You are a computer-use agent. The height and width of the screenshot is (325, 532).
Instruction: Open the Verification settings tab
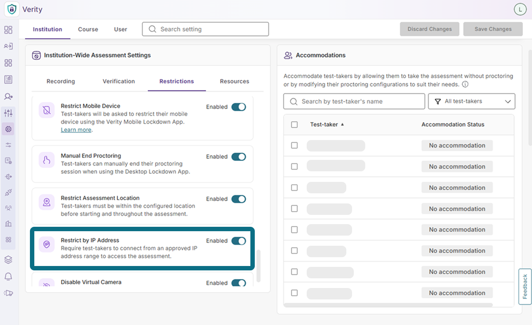click(119, 81)
